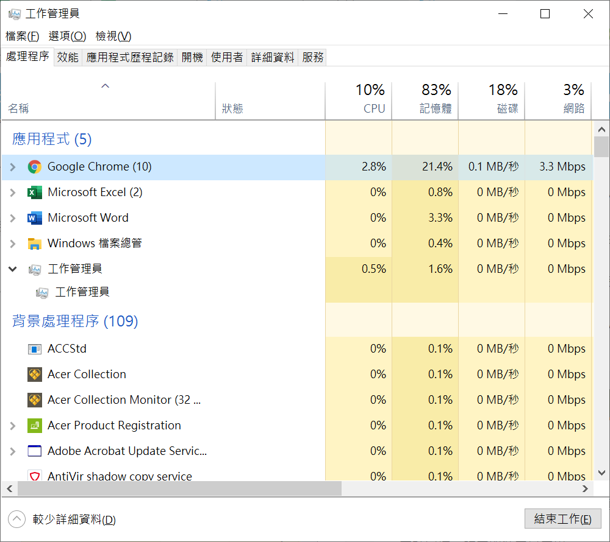This screenshot has width=610, height=542.
Task: Switch to the 詳細資料 tab
Action: (272, 57)
